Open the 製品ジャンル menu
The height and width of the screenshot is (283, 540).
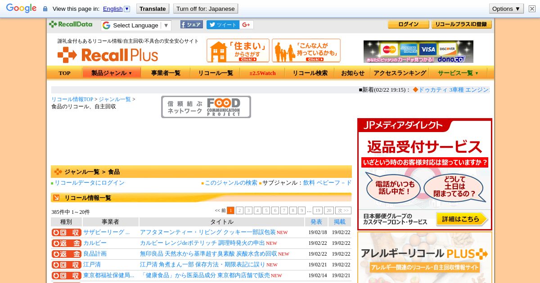(x=112, y=73)
